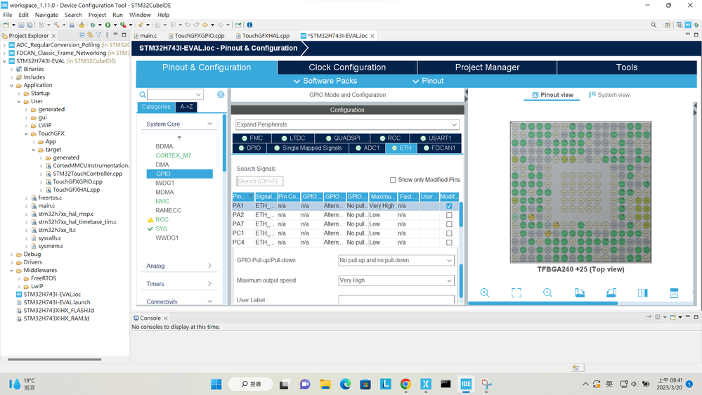This screenshot has width=702, height=395.
Task: Click the Search Signals input field
Action: tap(260, 181)
